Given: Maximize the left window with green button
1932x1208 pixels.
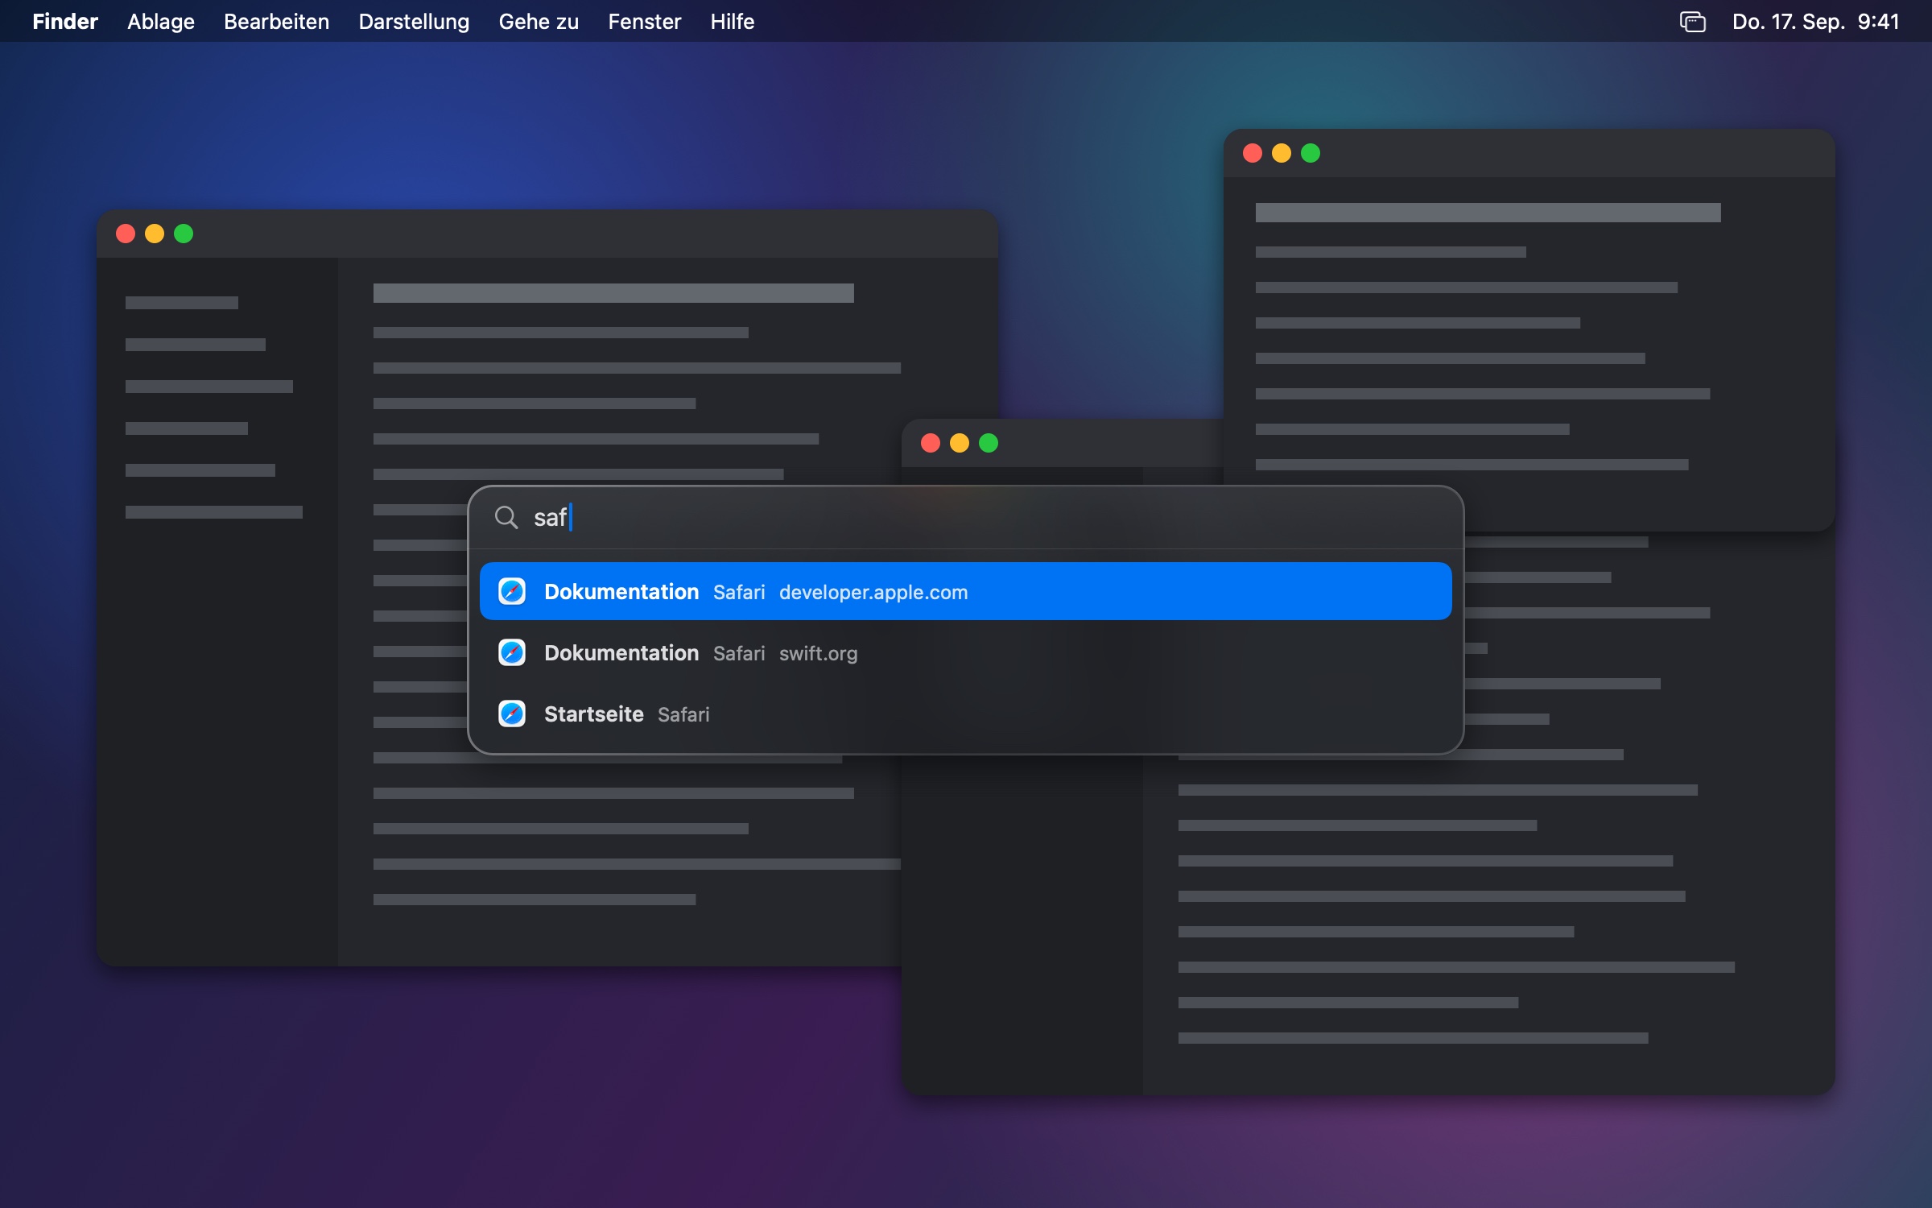Looking at the screenshot, I should point(184,234).
